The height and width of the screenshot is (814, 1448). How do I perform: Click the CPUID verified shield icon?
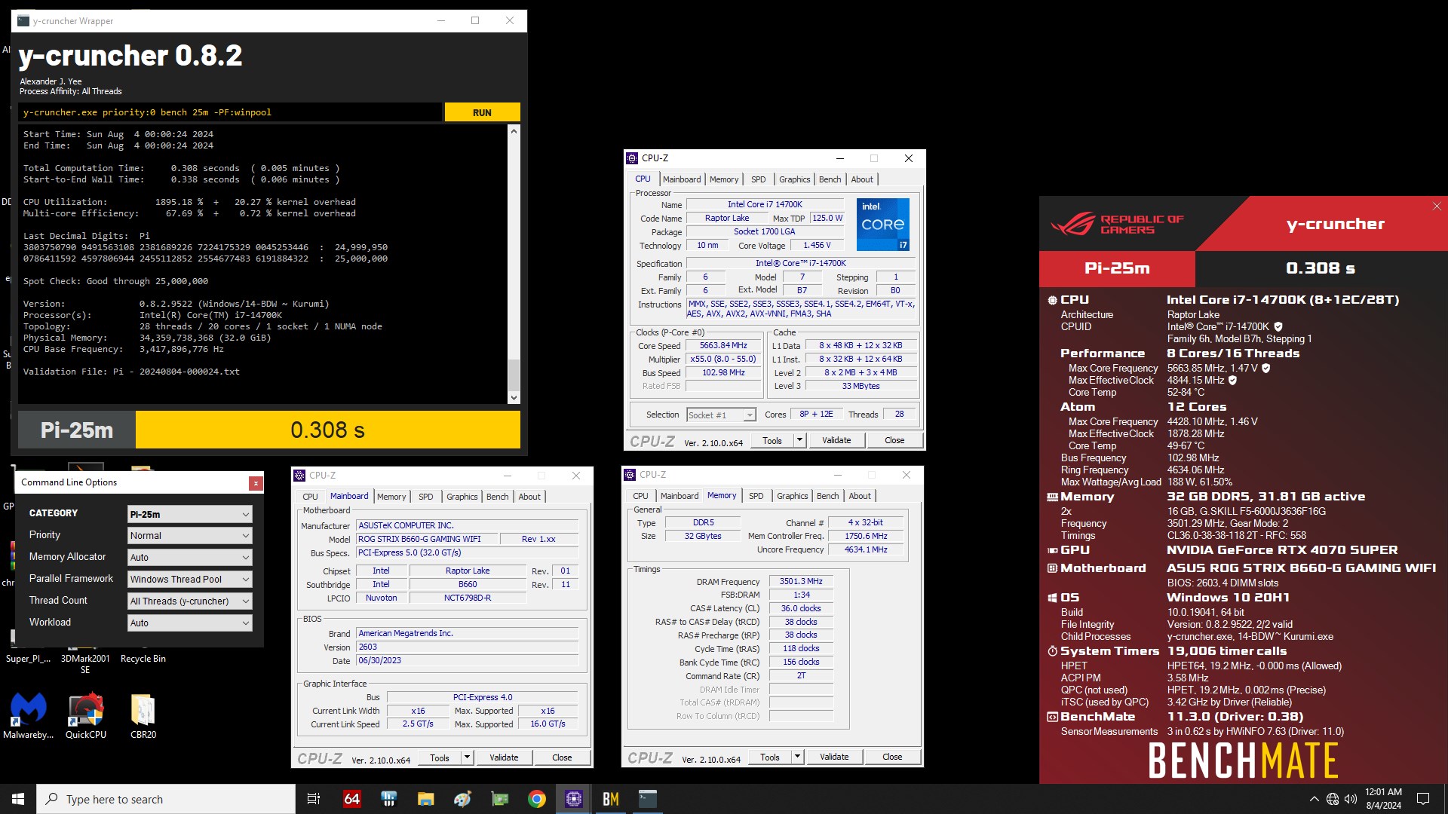click(x=1278, y=327)
